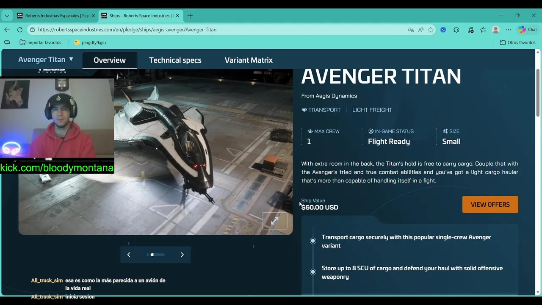Image resolution: width=542 pixels, height=305 pixels.
Task: Click the Store up to 8 SCU bullet marker
Action: (313, 272)
